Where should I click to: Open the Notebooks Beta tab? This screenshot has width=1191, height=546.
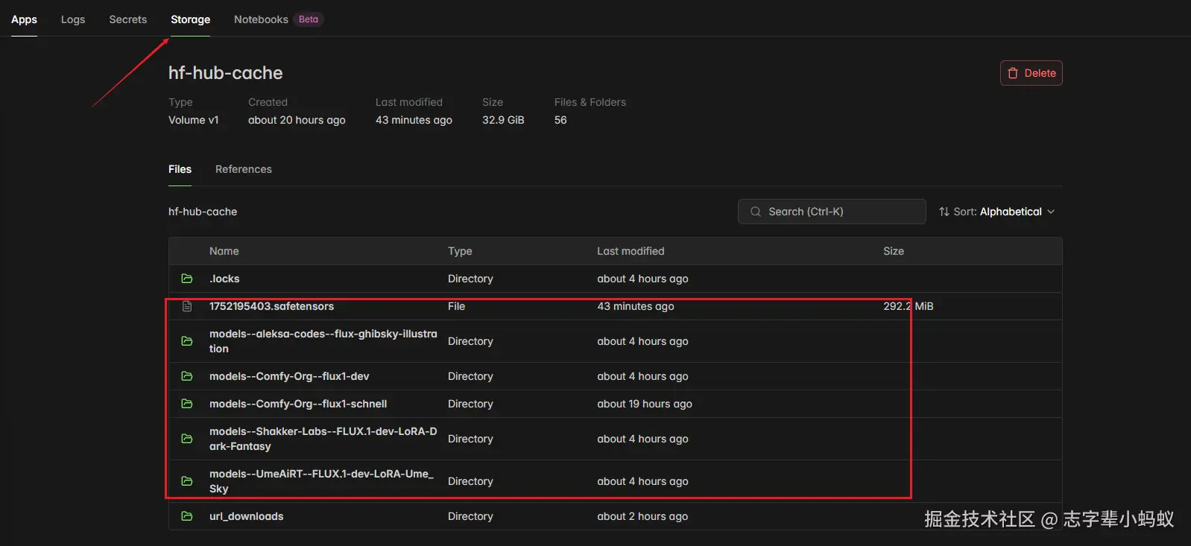(278, 19)
